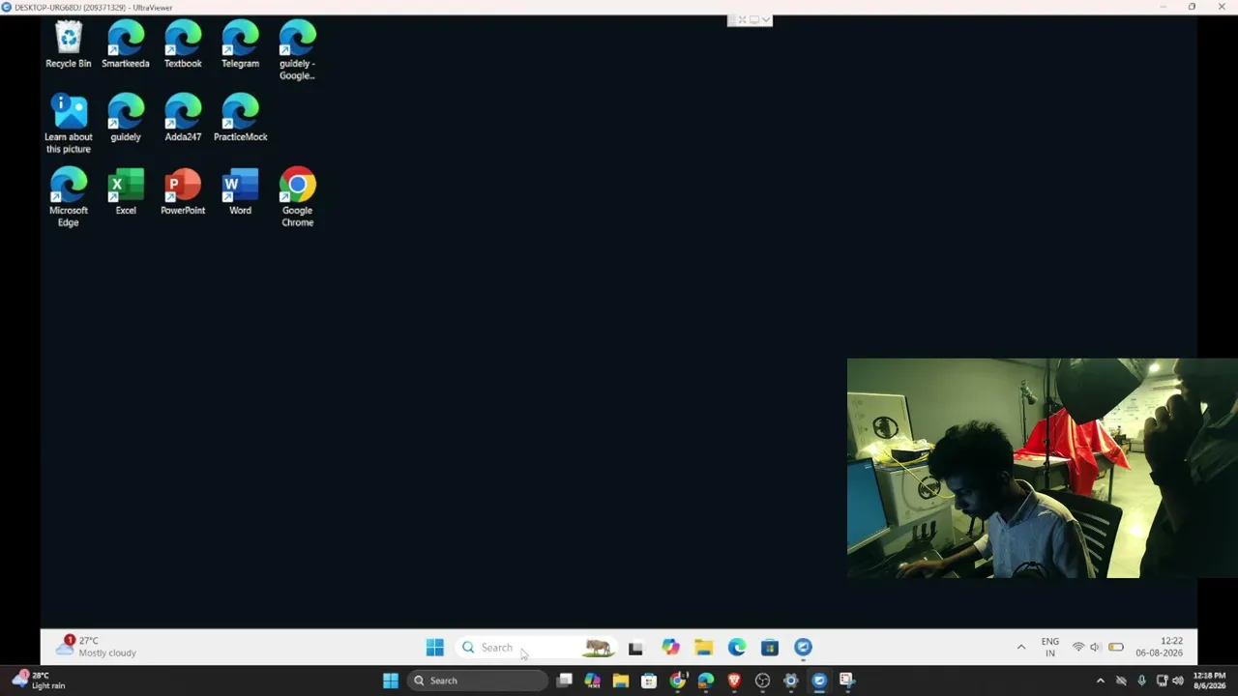Click UltraViewer icon on remote taskbar
This screenshot has height=696, width=1238.
(x=803, y=648)
